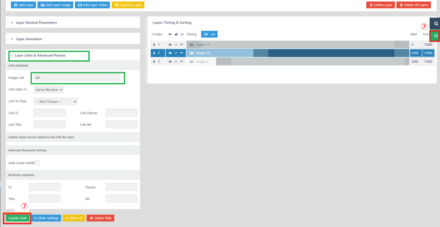Toggle lock icon for Image 13 layer
The image size is (440, 227).
pyautogui.click(x=176, y=45)
